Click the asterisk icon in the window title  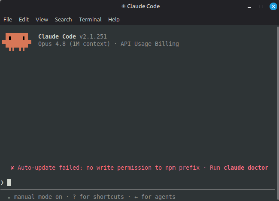123,6
